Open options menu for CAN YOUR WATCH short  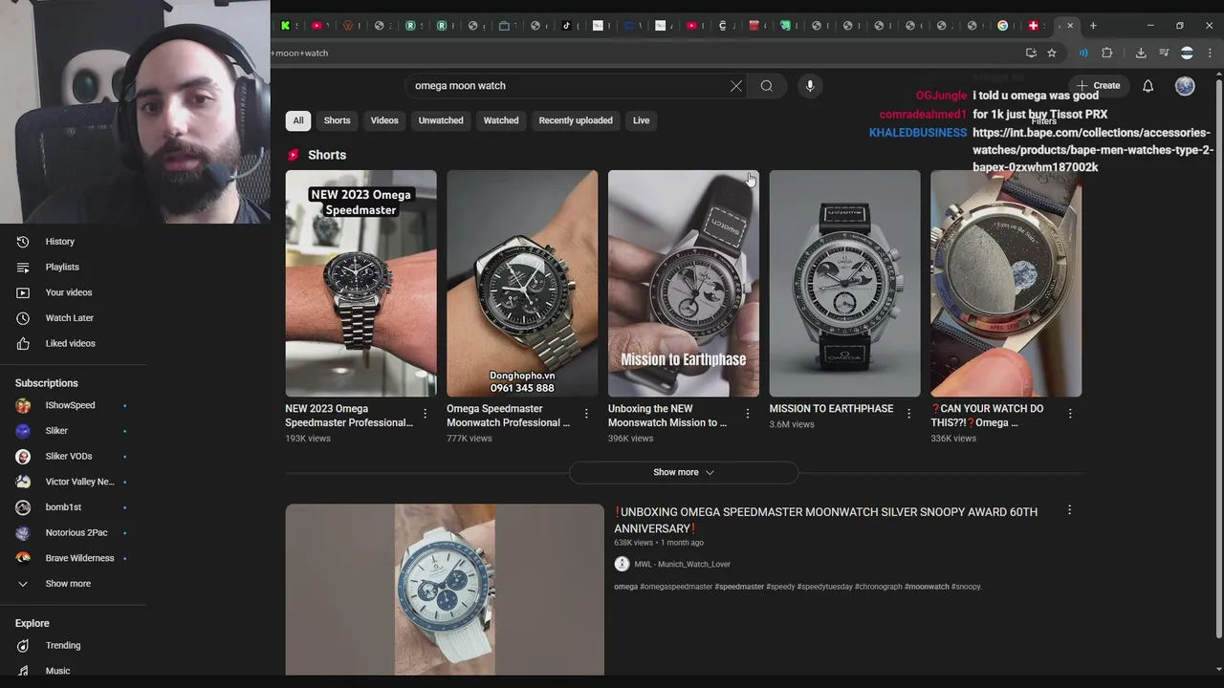(1070, 414)
